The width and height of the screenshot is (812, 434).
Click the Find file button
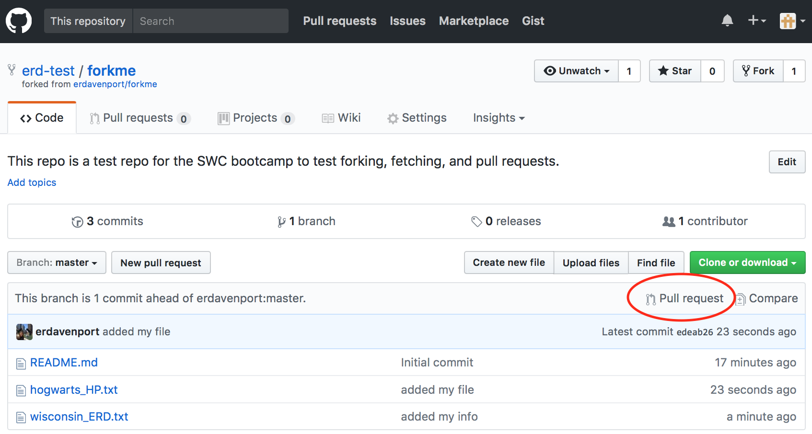coord(656,263)
